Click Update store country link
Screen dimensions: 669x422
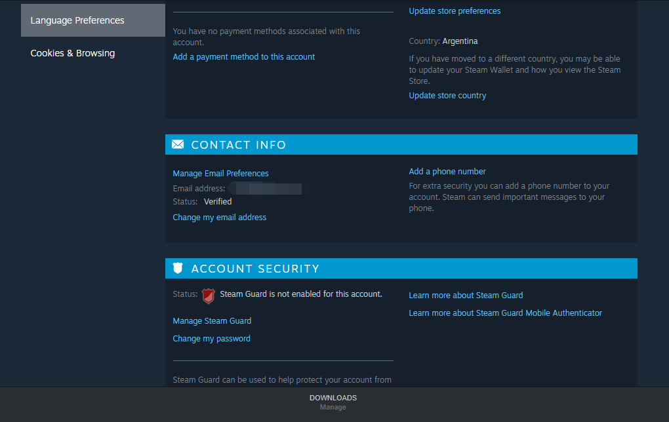pyautogui.click(x=447, y=96)
